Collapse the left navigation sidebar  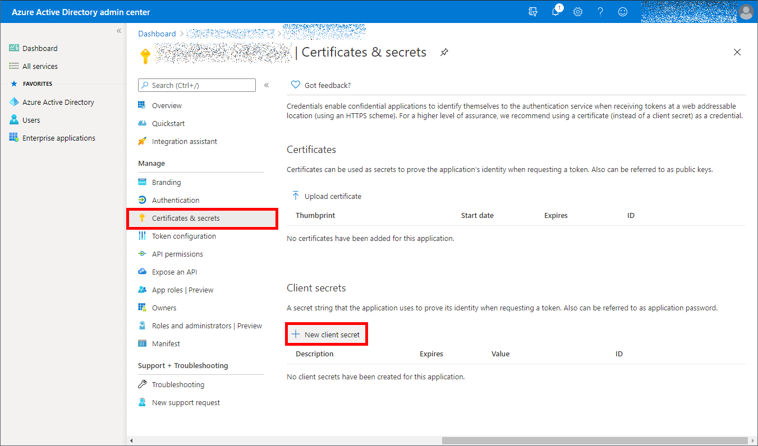[119, 31]
